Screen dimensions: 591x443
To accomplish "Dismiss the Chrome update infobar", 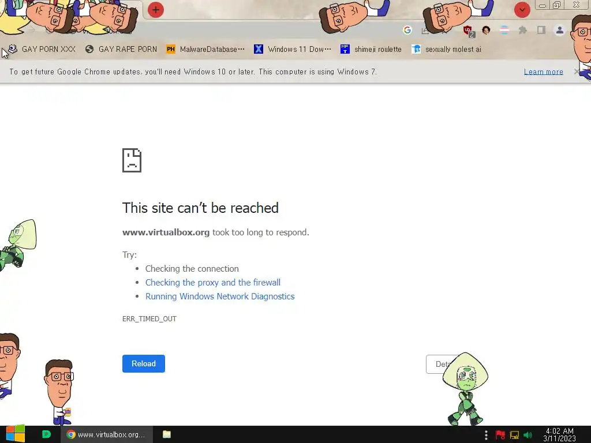I will point(577,72).
